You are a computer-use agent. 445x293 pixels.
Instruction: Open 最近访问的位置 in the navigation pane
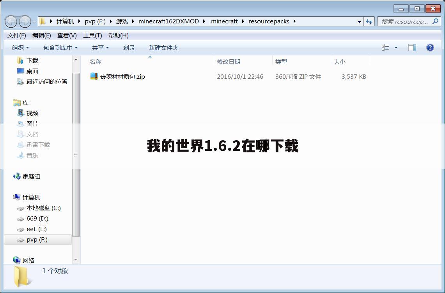click(47, 82)
